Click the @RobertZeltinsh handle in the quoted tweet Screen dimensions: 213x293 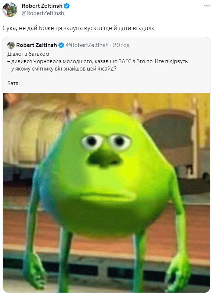(x=87, y=45)
